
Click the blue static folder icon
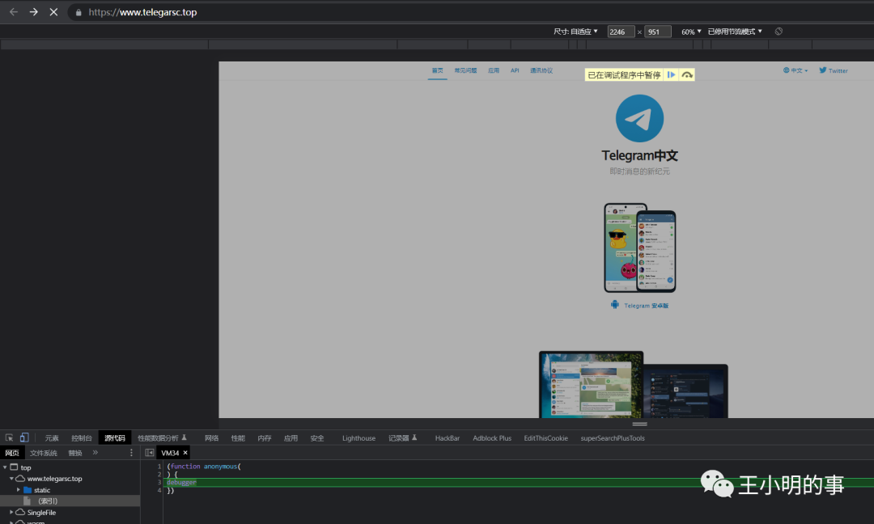(28, 490)
